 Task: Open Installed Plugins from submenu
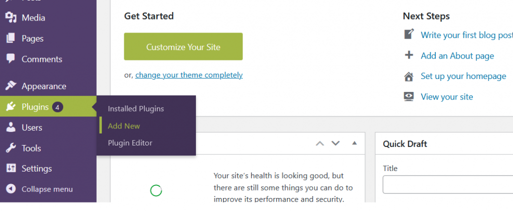point(136,108)
